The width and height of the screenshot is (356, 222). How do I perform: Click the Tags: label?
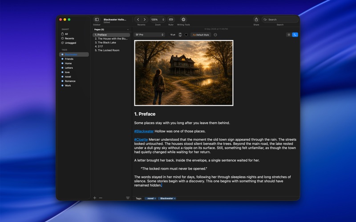[138, 198]
